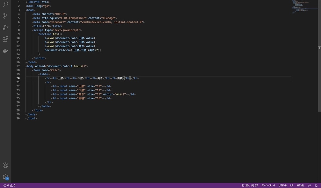Open the notifications bell in status bar
Image resolution: width=321 pixels, height=188 pixels.
(316, 185)
